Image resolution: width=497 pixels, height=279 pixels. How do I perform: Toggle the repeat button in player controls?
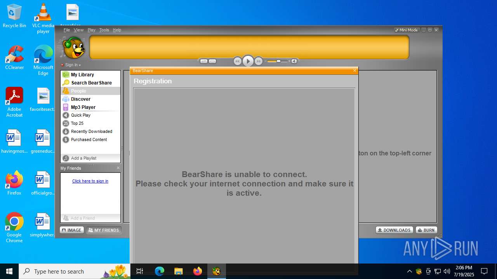pyautogui.click(x=212, y=61)
